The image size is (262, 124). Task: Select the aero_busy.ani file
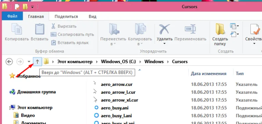coord(115,108)
